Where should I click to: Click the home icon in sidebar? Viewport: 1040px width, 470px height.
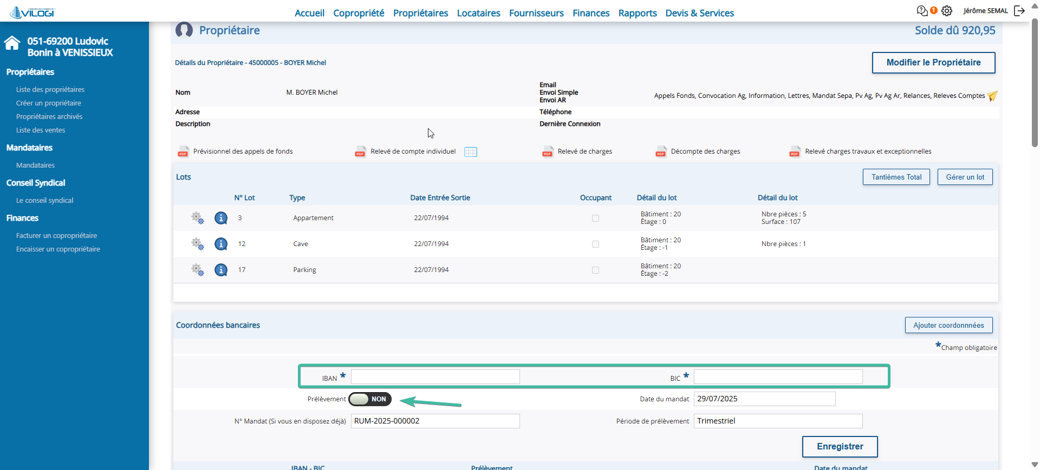coord(12,43)
